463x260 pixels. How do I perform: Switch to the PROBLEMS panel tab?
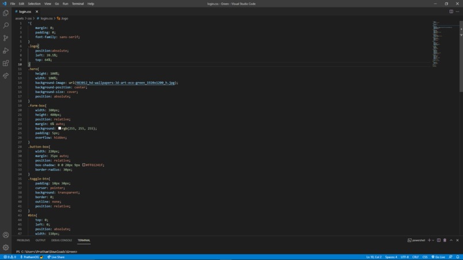tap(24, 240)
